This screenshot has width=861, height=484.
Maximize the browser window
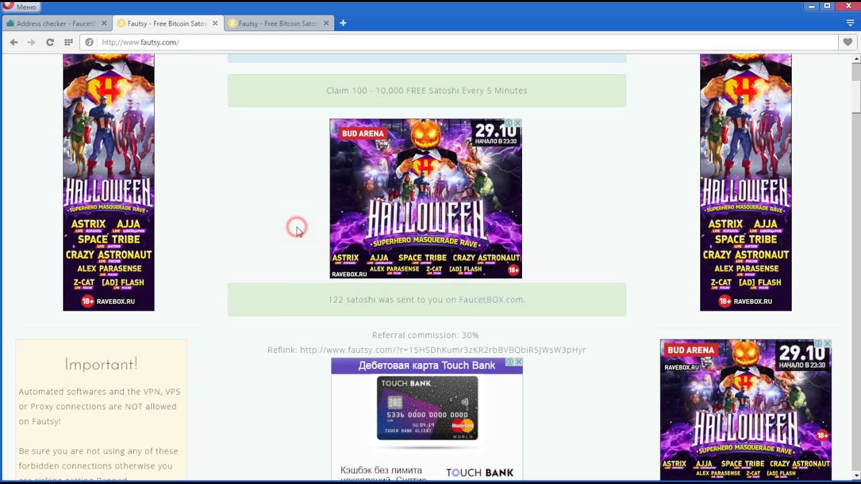pos(827,5)
